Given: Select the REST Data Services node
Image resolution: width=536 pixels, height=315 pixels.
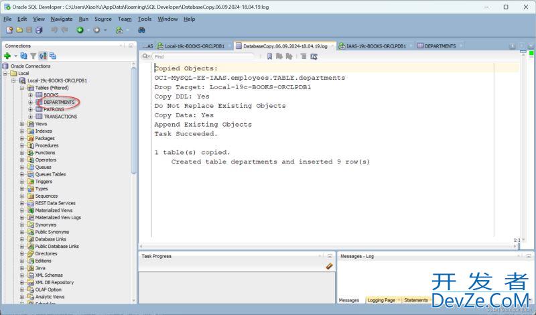Looking at the screenshot, I should pyautogui.click(x=55, y=203).
